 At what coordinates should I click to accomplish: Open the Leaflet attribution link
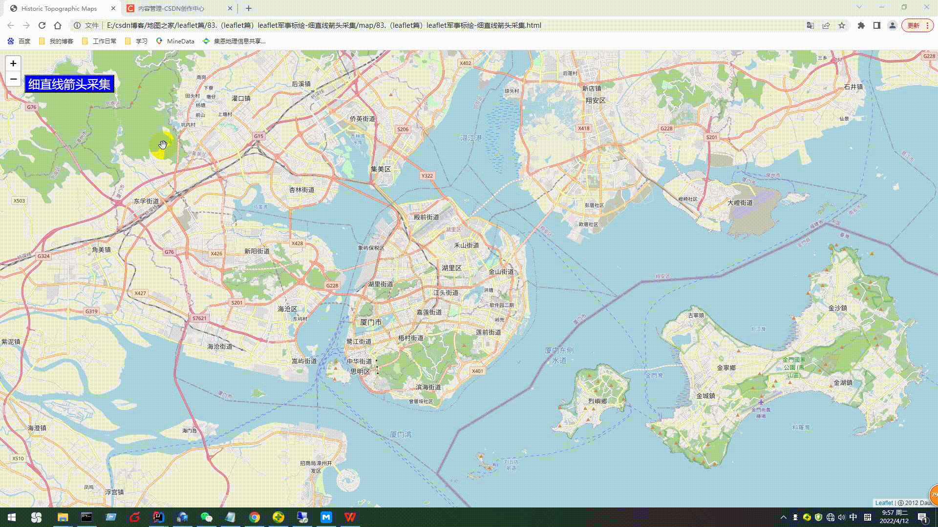point(883,503)
